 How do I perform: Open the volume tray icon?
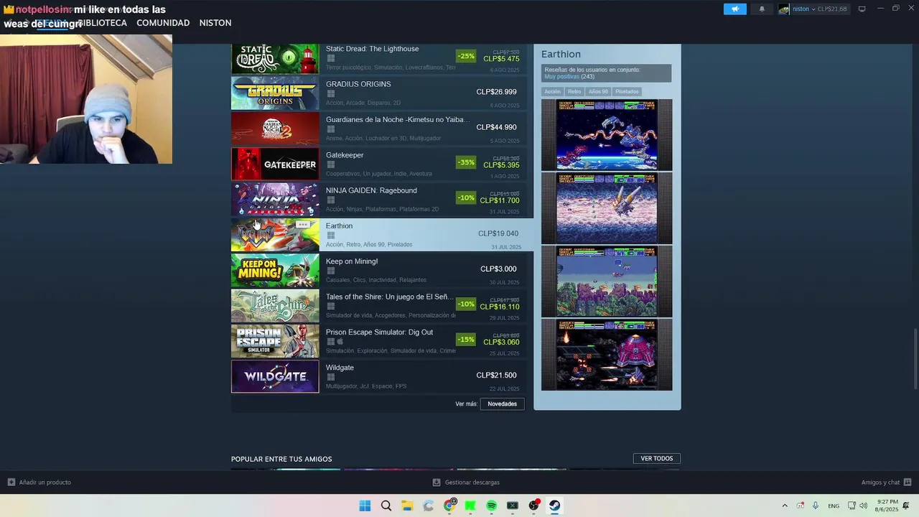click(863, 506)
